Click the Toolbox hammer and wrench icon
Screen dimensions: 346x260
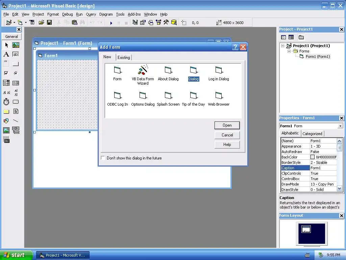coord(166,23)
